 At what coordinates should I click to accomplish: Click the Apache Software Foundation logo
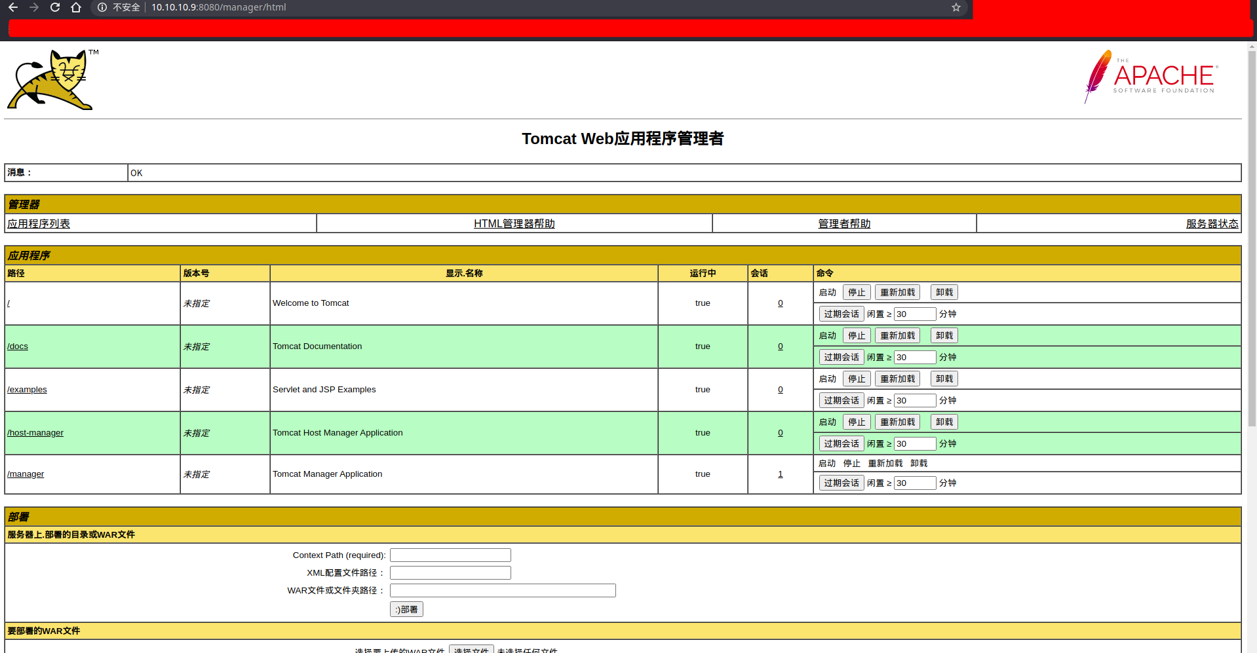pos(1151,77)
